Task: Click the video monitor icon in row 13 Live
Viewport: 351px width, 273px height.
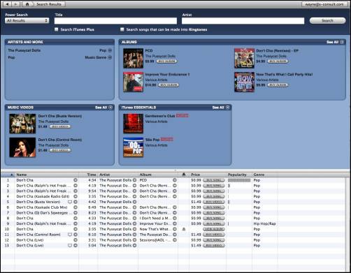Action: [70, 245]
